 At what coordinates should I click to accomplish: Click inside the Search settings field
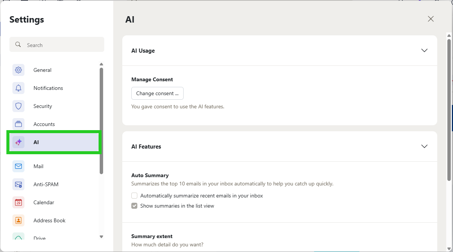56,44
